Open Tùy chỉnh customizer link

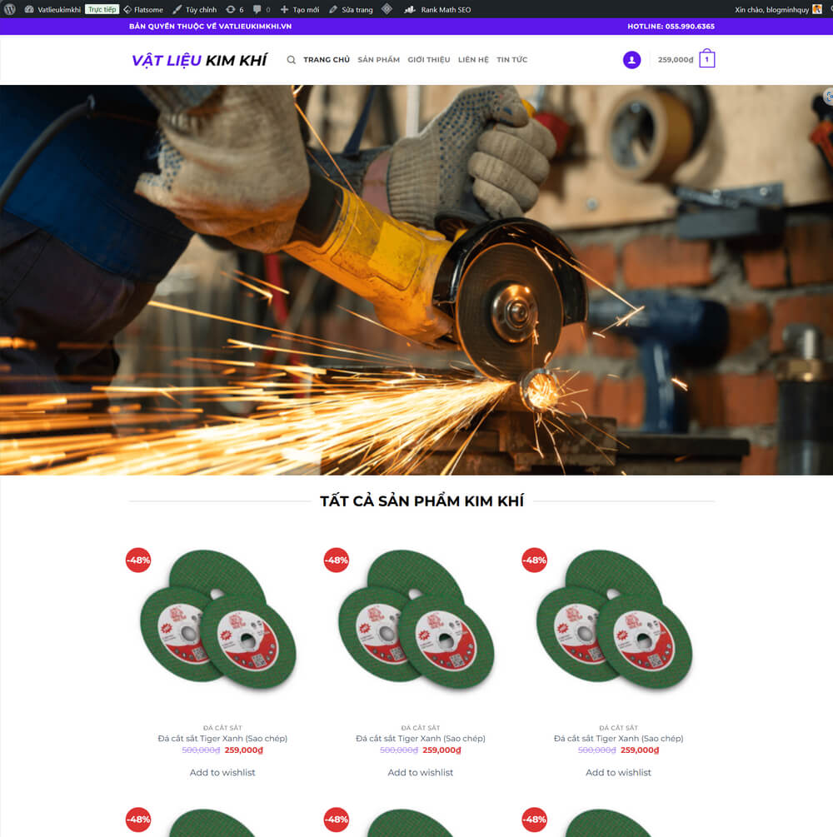pos(195,10)
